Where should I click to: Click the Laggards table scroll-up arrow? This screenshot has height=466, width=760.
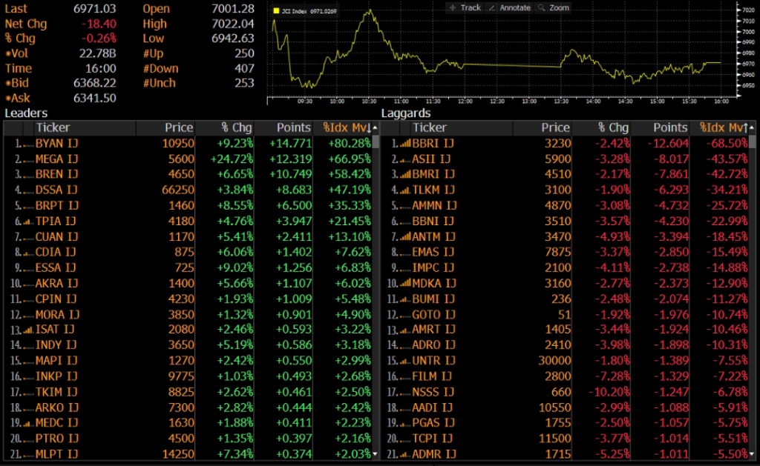point(753,127)
